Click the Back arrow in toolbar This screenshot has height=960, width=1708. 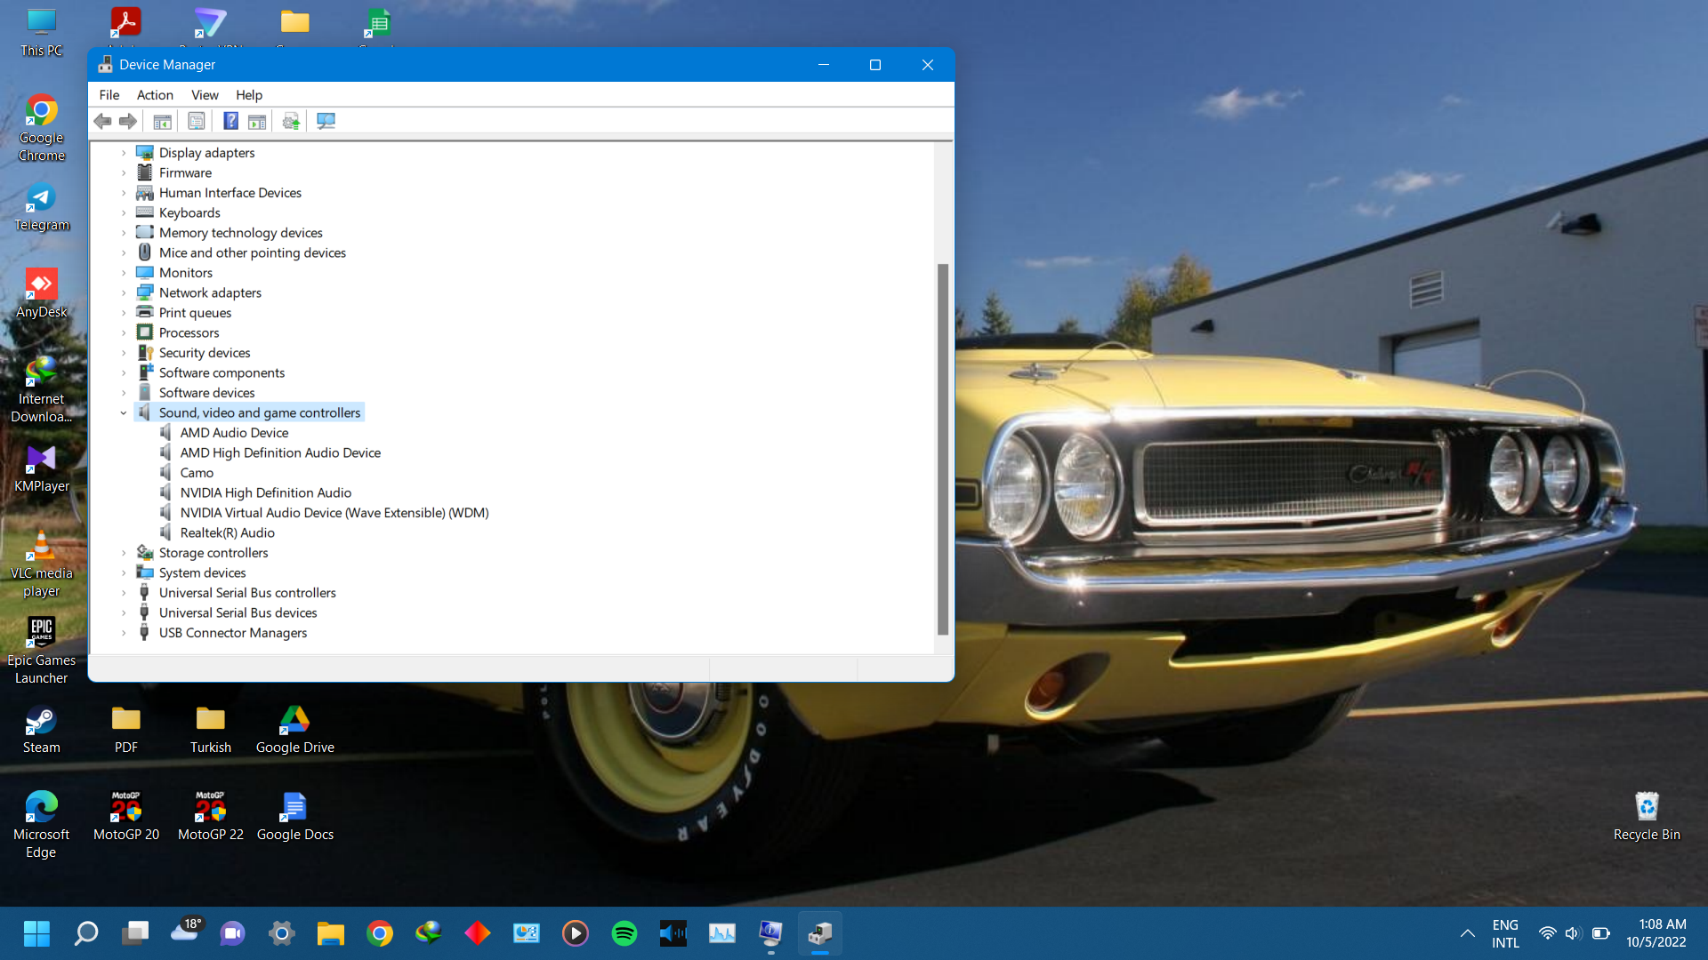pyautogui.click(x=103, y=121)
